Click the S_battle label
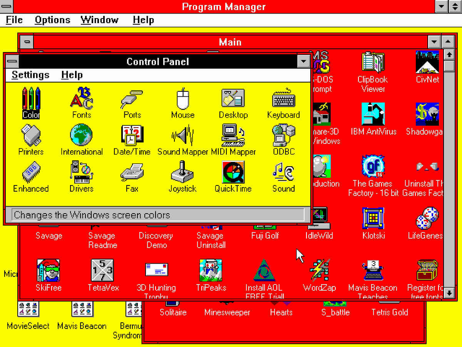Image resolution: width=462 pixels, height=347 pixels. (336, 312)
